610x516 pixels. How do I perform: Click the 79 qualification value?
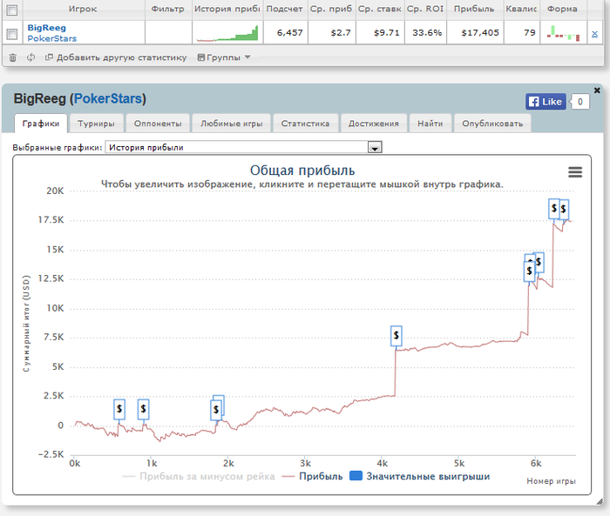530,33
